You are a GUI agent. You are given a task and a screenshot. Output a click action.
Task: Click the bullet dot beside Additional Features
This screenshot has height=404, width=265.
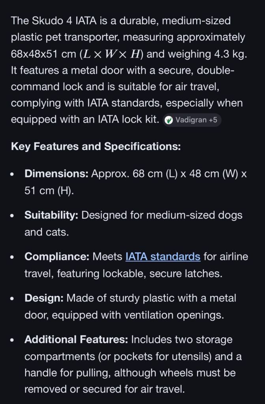tap(14, 340)
